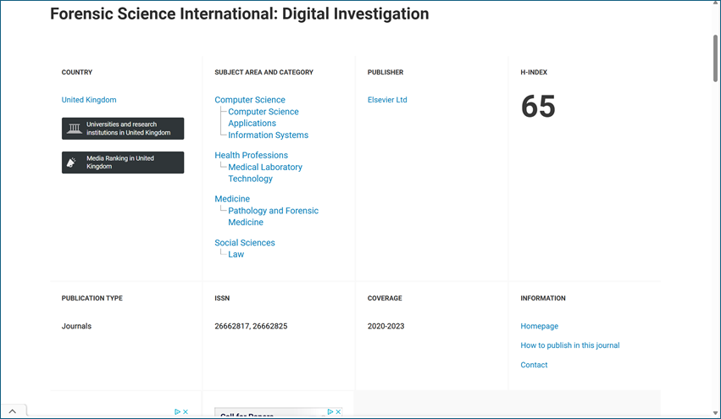Screen dimensions: 721x419
Task: Click the AdChoices icon on left ad
Action: tap(177, 412)
